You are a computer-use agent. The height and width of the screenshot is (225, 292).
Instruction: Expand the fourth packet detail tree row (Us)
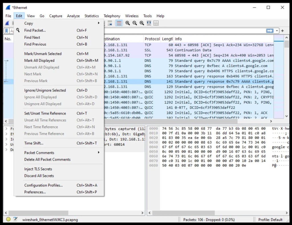6,144
